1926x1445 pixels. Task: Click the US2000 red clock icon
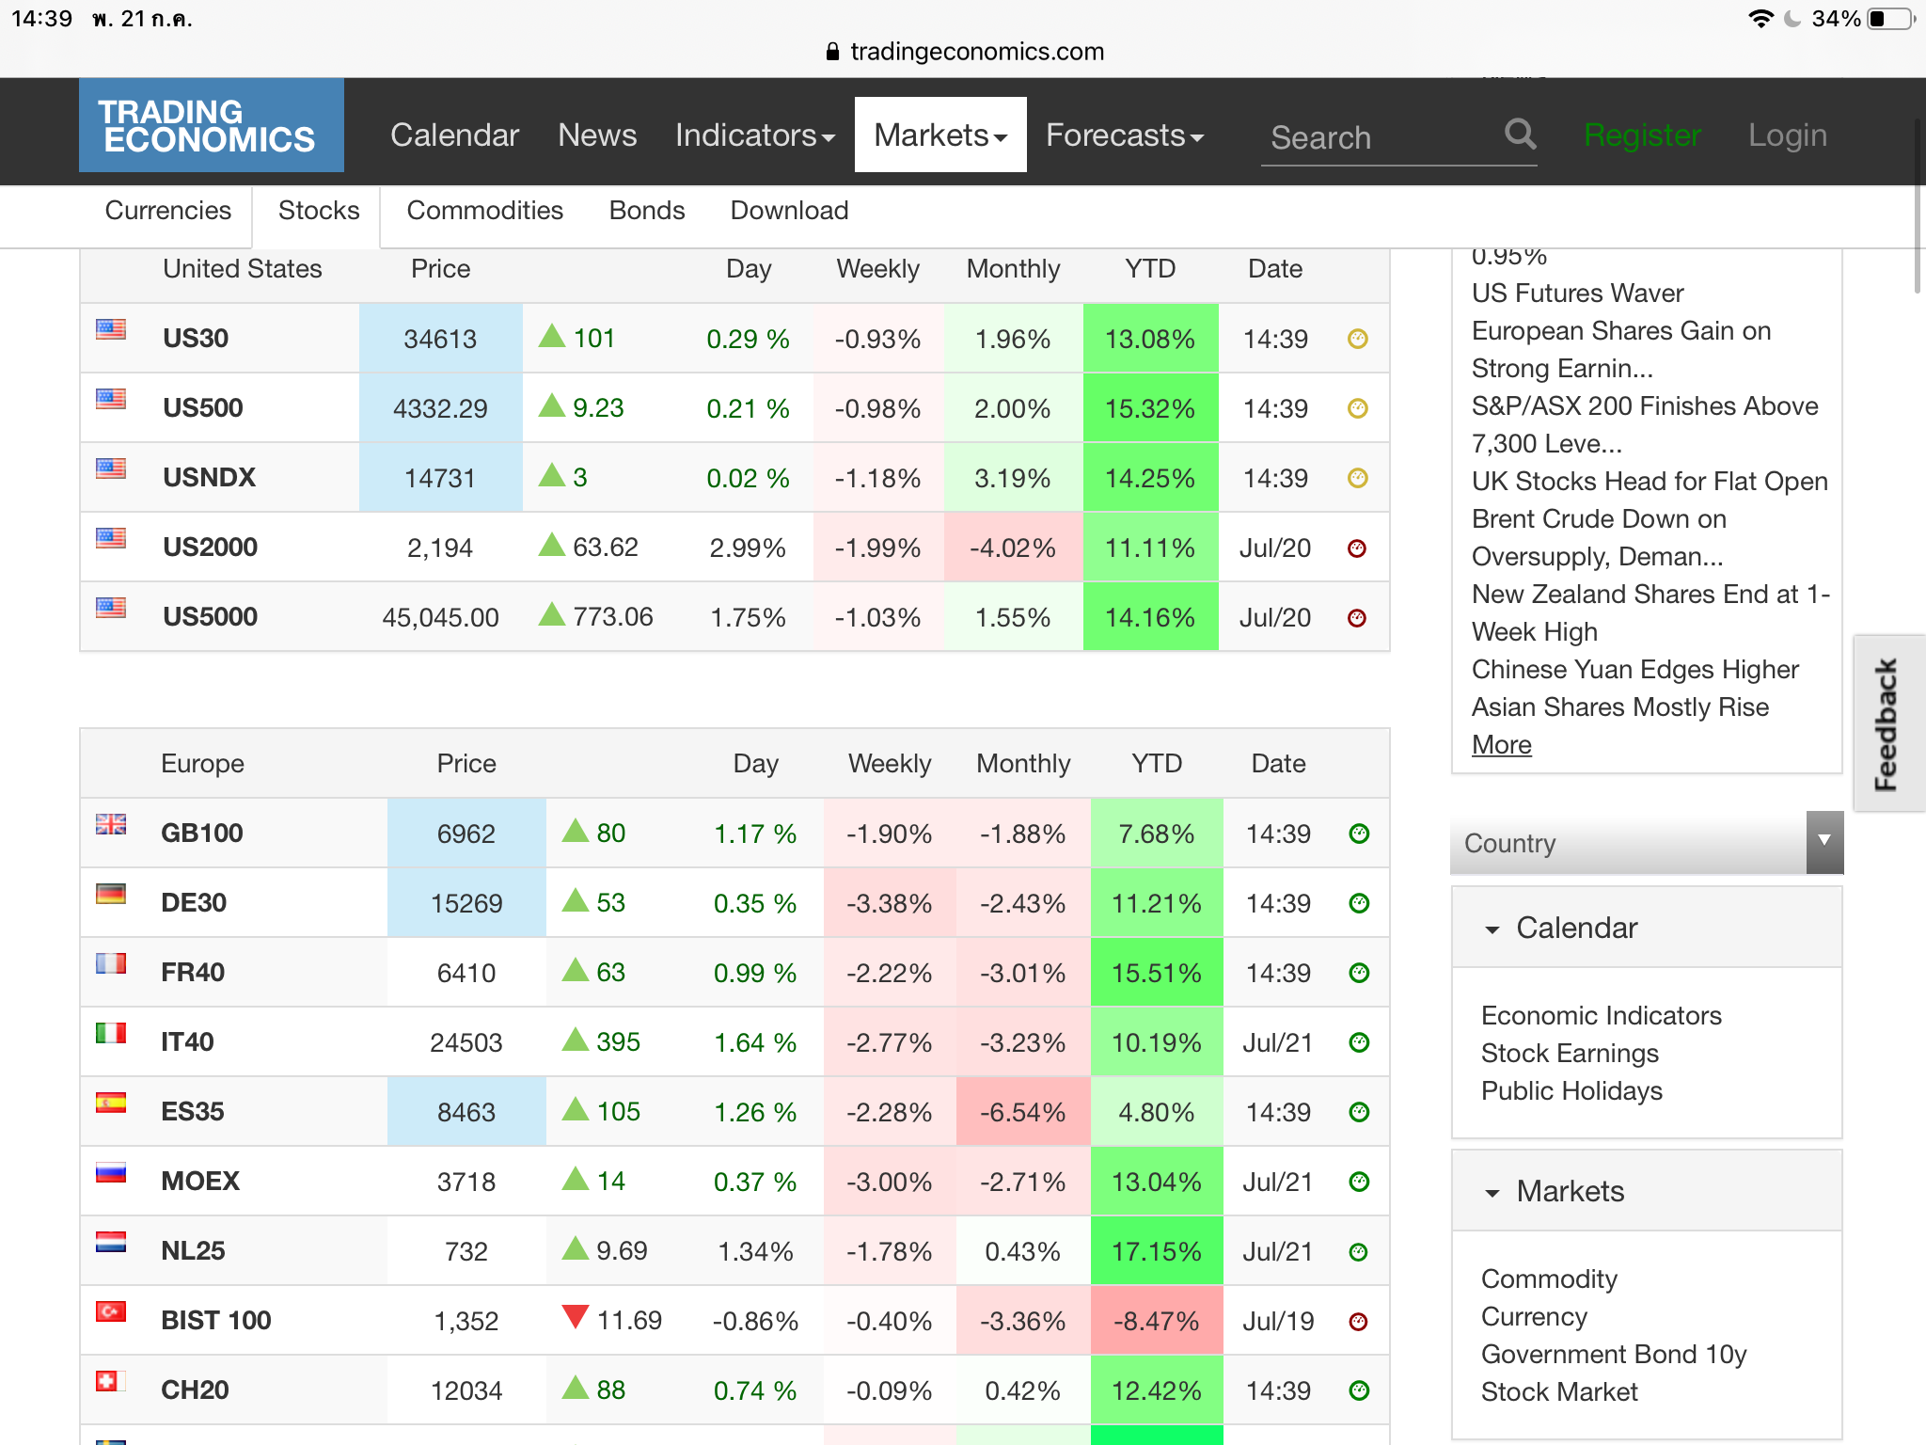[x=1356, y=548]
